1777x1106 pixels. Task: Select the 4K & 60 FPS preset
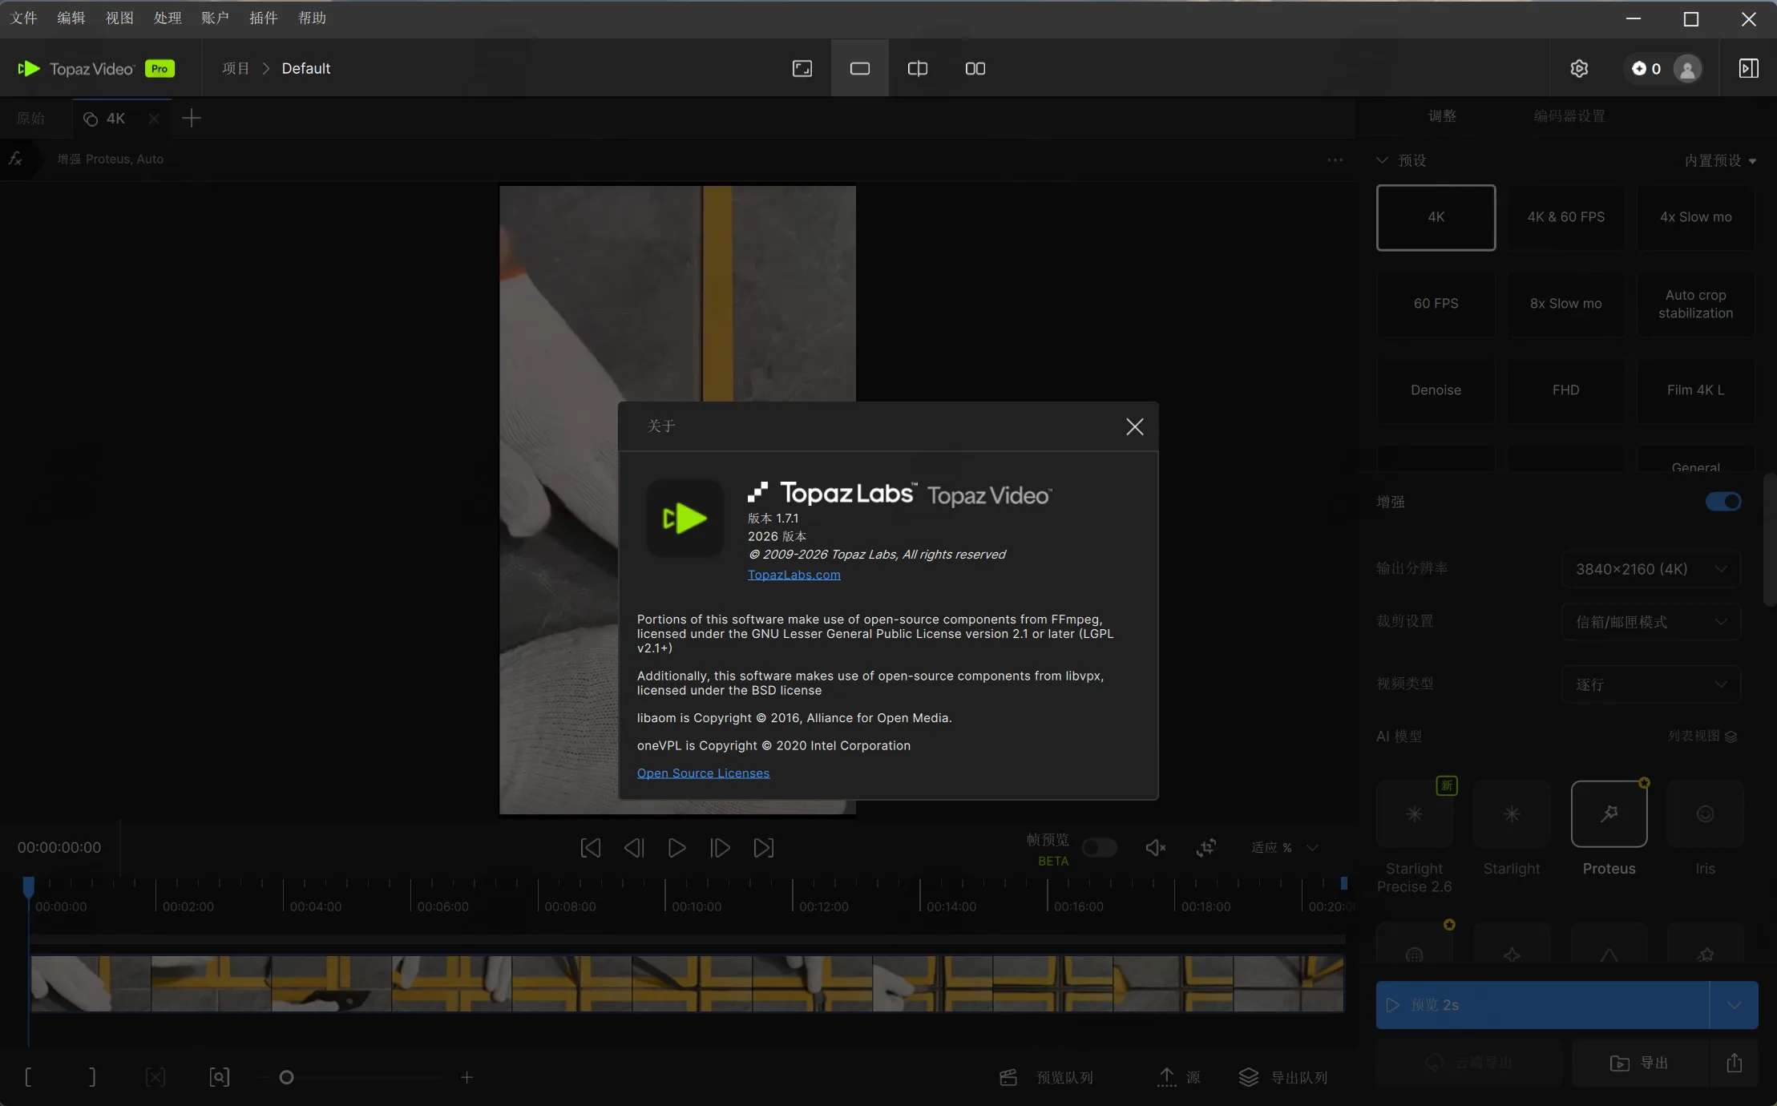[x=1565, y=217]
